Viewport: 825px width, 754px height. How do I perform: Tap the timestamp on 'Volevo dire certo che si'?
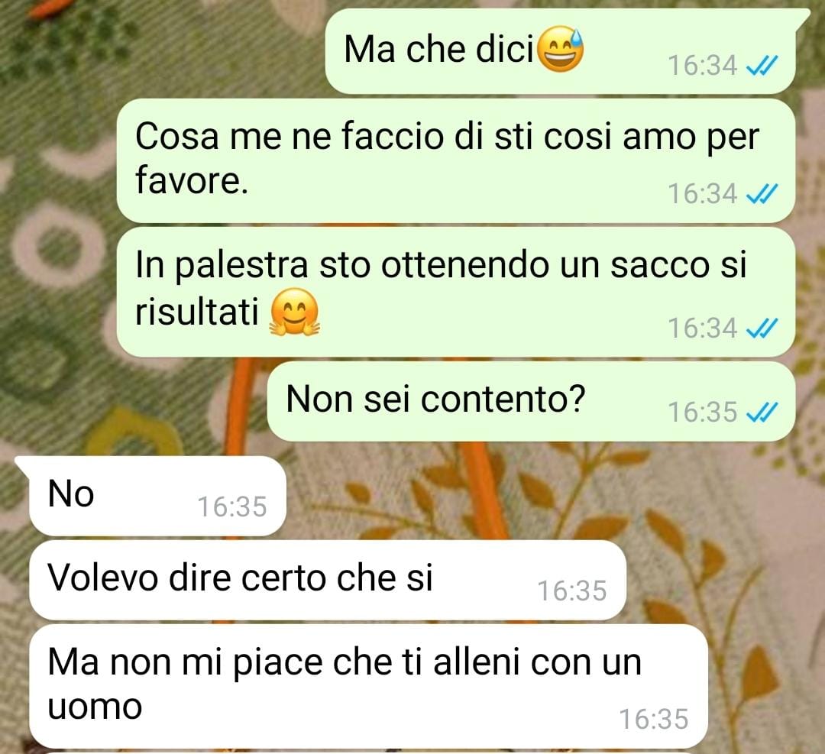[572, 591]
